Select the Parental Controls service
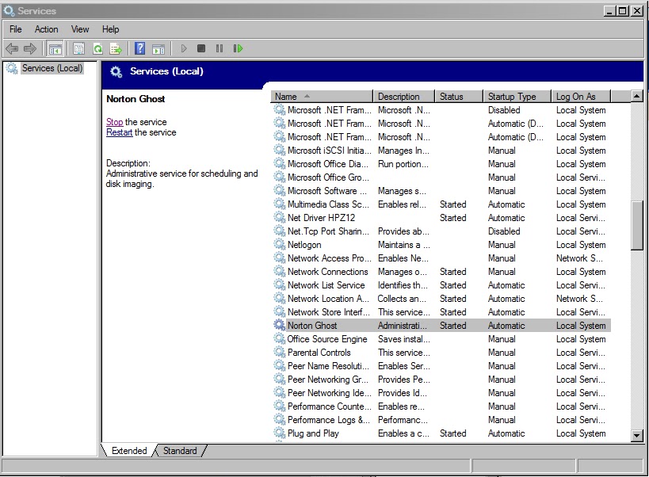The image size is (649, 477). point(441,353)
